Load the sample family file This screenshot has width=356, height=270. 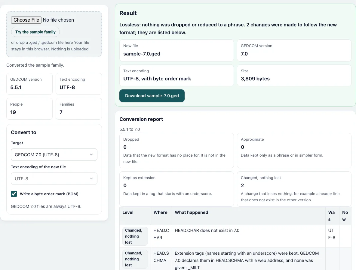tap(35, 32)
